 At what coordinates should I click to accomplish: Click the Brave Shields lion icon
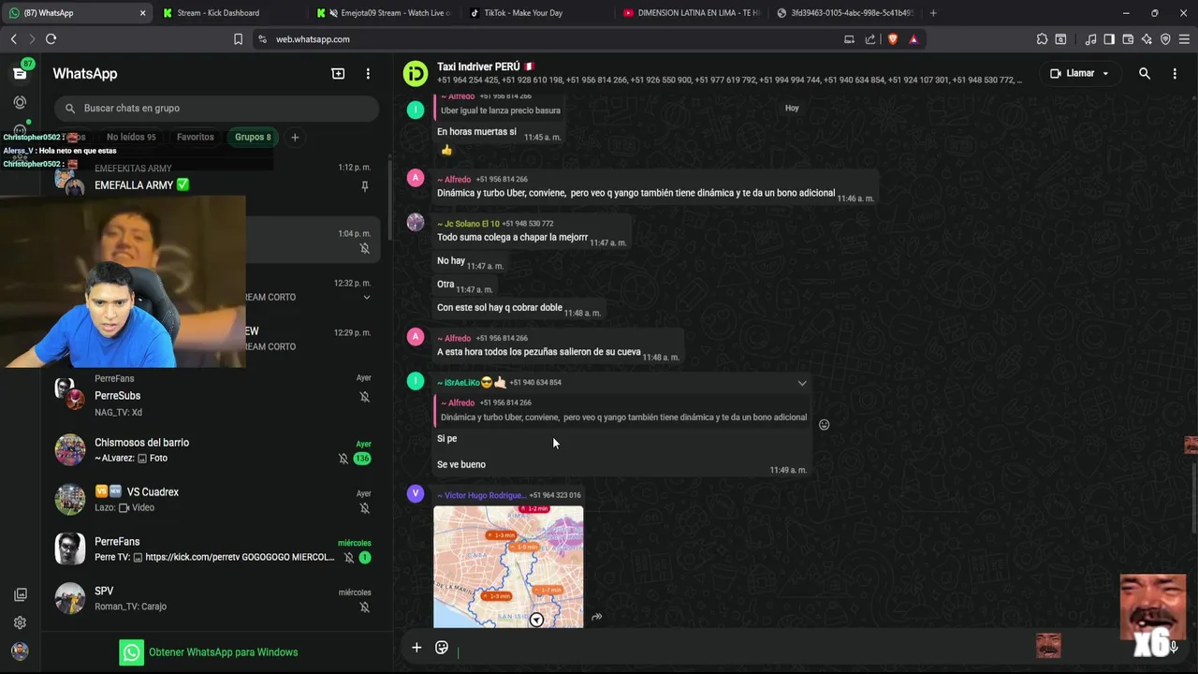point(892,39)
